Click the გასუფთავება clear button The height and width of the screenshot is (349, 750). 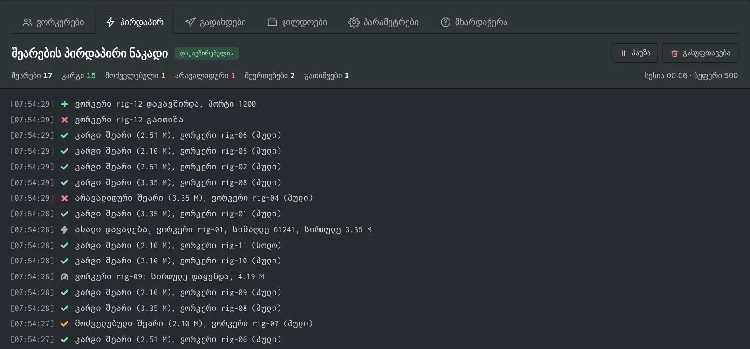[701, 53]
